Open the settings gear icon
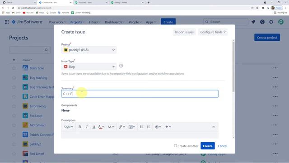The width and height of the screenshot is (289, 163). click(x=271, y=22)
